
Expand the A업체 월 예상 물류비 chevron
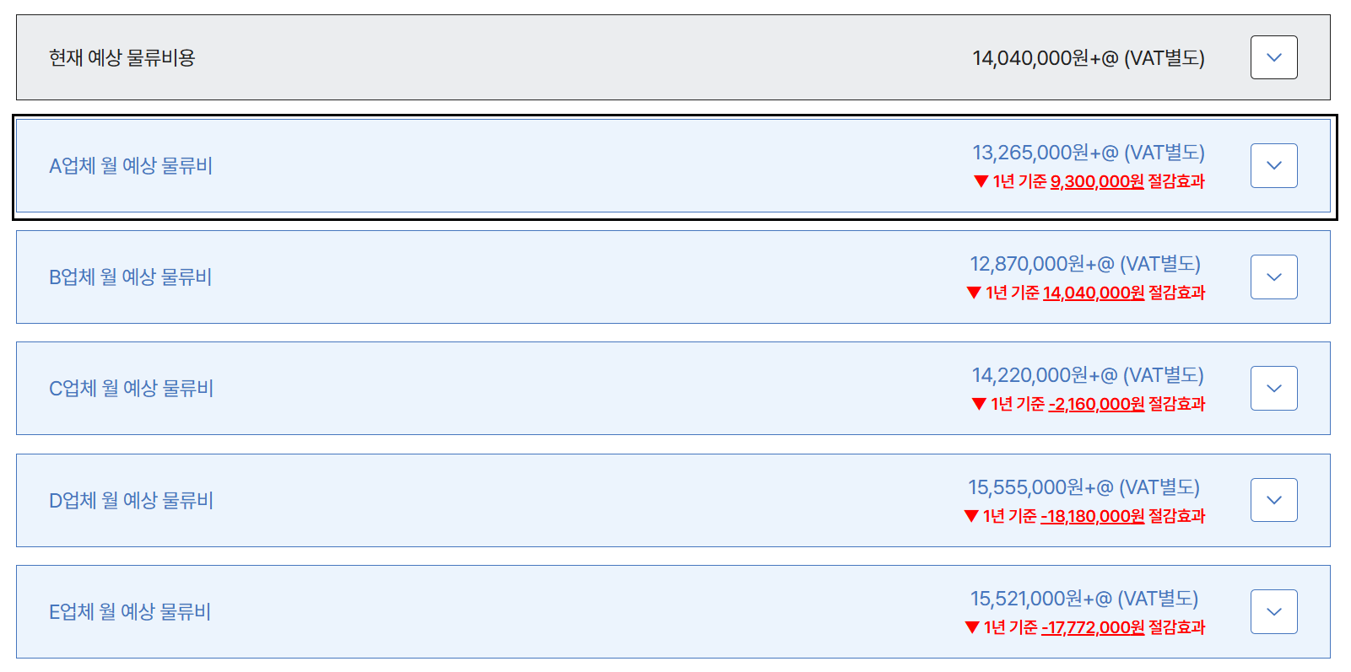tap(1273, 165)
